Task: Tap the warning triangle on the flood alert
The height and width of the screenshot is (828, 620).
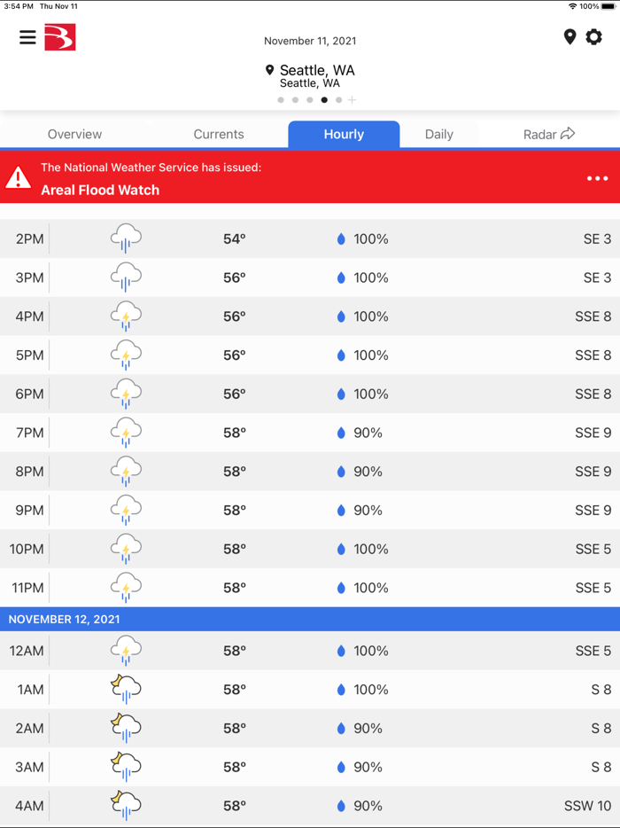Action: pyautogui.click(x=19, y=177)
